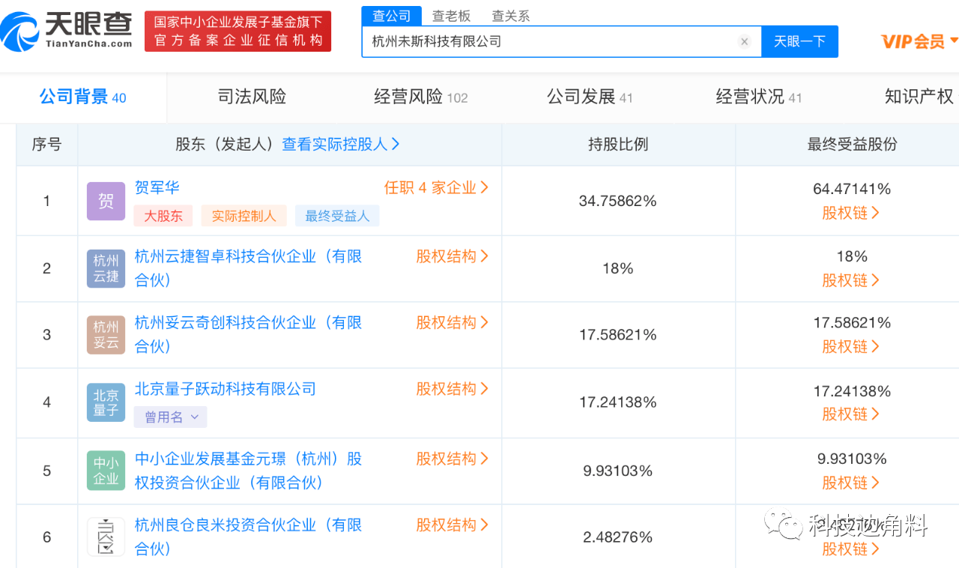Image resolution: width=959 pixels, height=568 pixels.
Task: Click the 天眼一下 search button
Action: (x=799, y=41)
